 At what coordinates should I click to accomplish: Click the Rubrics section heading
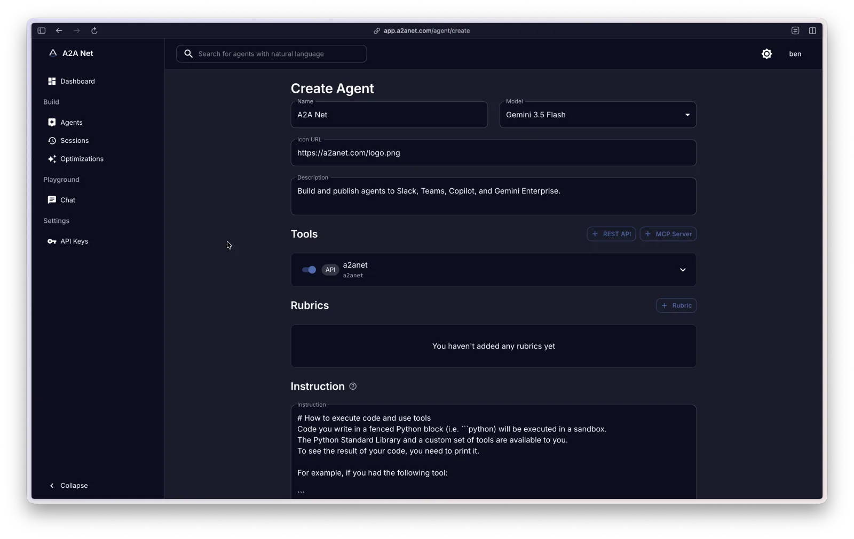click(310, 305)
